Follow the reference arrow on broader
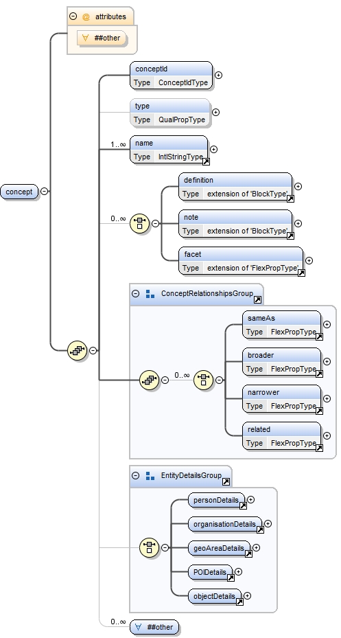The image size is (341, 638). click(x=320, y=374)
